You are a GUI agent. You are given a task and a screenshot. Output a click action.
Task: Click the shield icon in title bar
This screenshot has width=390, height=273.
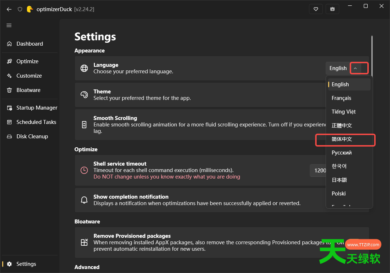pos(20,9)
